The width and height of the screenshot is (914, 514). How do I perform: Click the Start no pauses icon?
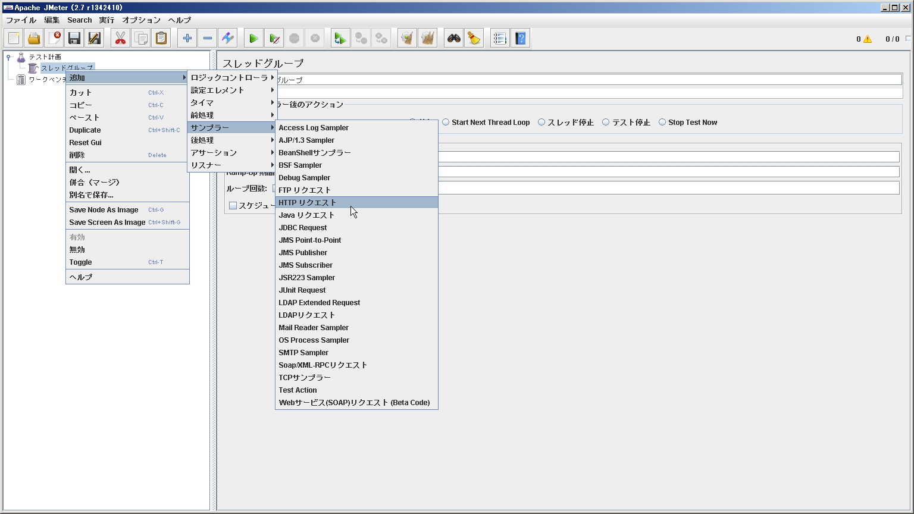[274, 39]
